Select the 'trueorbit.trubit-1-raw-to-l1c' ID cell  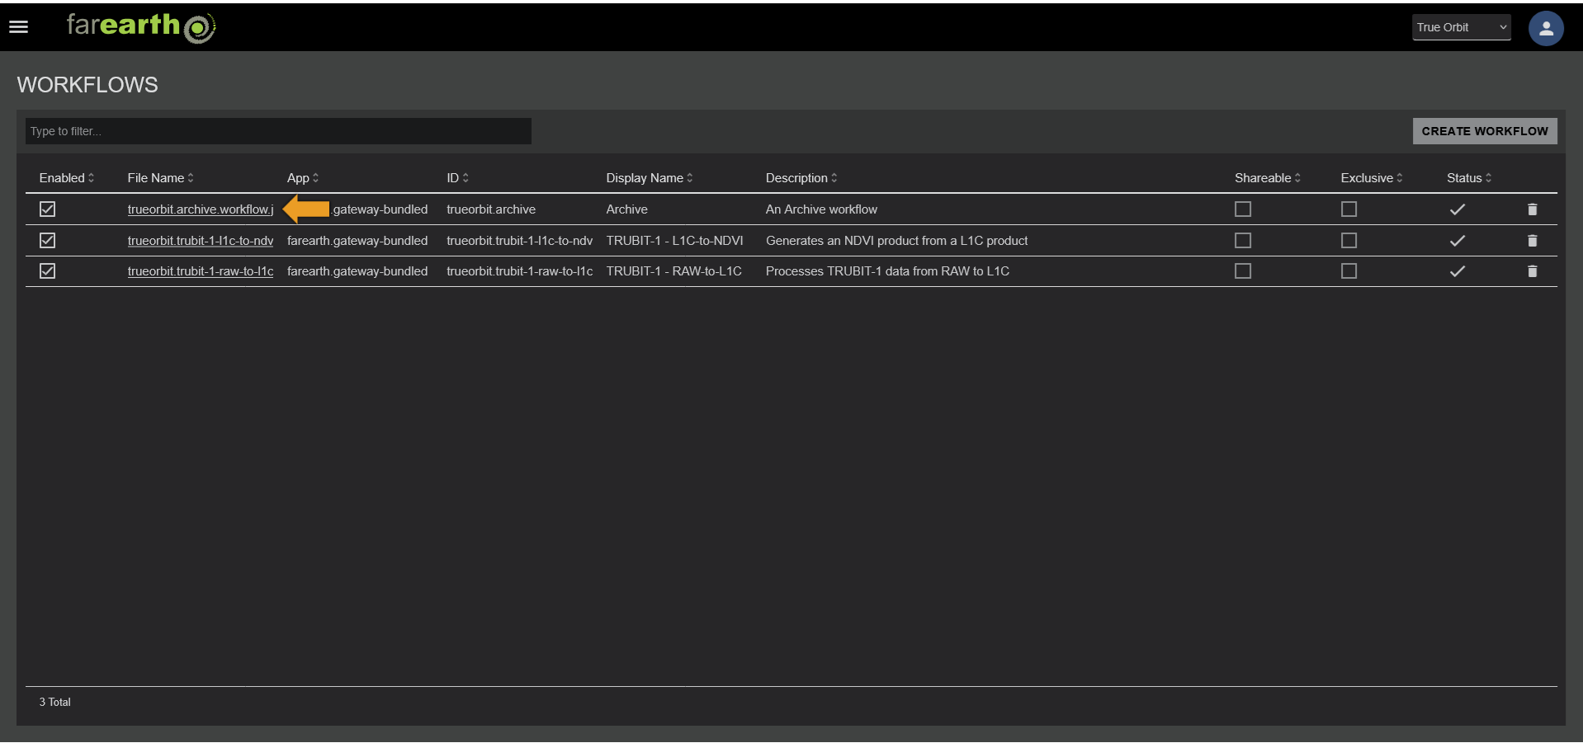(x=520, y=271)
